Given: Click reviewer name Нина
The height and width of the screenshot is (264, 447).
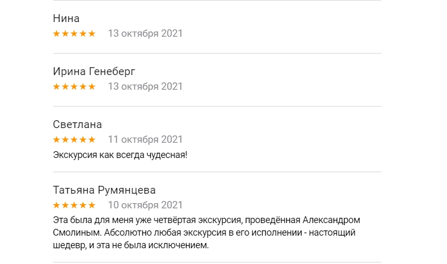Looking at the screenshot, I should [x=66, y=19].
